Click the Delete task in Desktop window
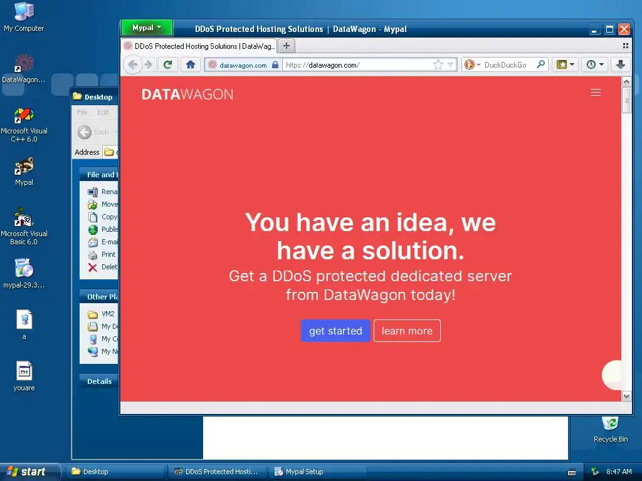 pyautogui.click(x=102, y=267)
